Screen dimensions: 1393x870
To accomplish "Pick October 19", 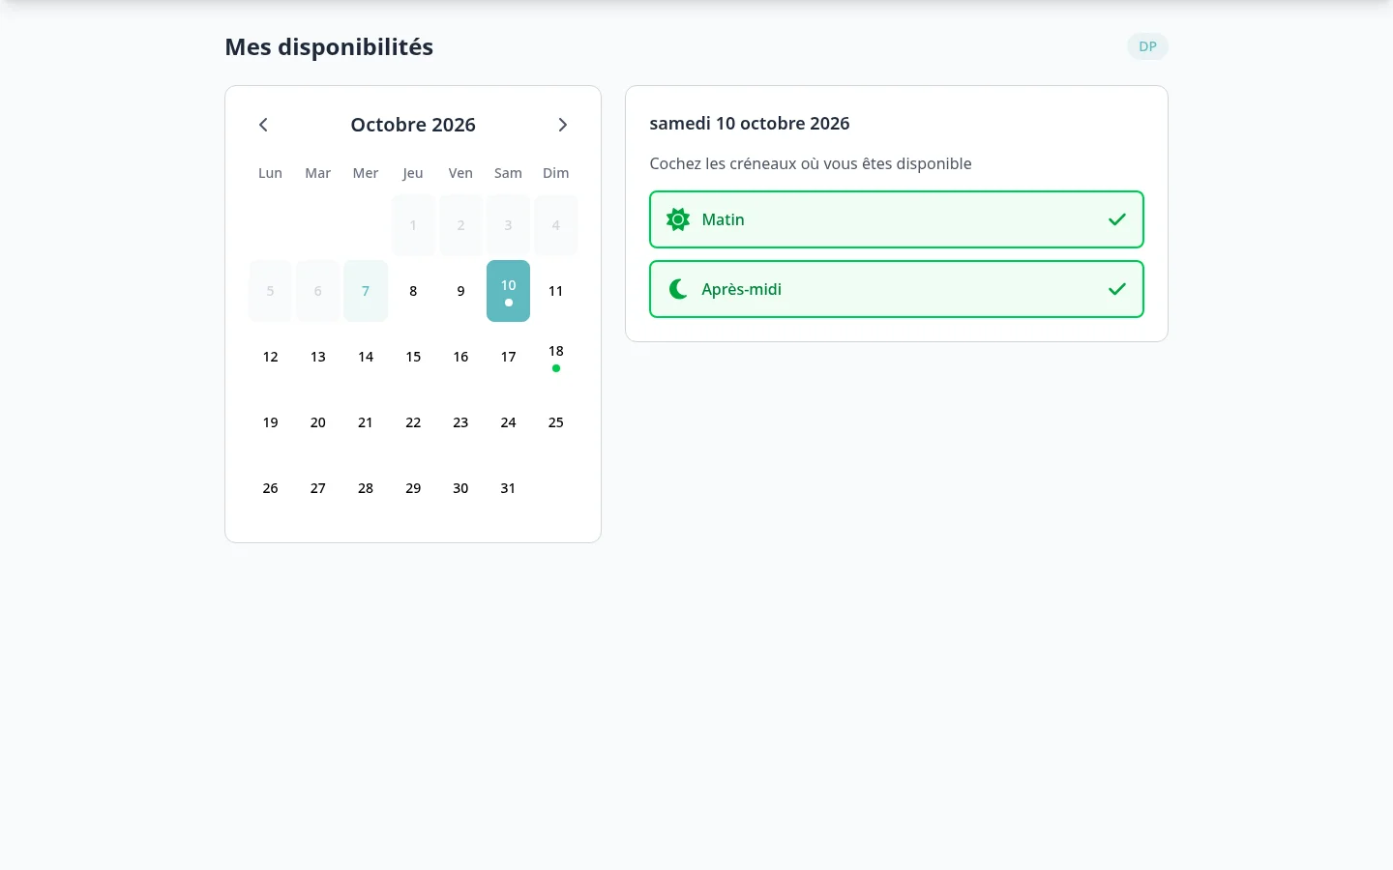I will click(x=270, y=422).
